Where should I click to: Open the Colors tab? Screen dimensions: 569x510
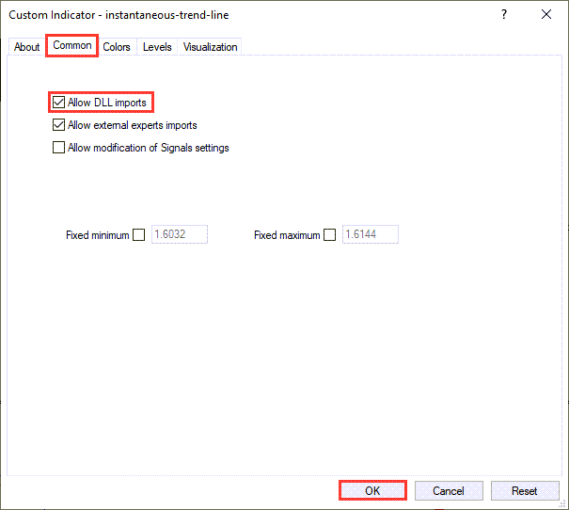(116, 47)
